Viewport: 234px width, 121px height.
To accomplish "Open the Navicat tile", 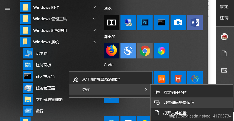I will point(195,78).
